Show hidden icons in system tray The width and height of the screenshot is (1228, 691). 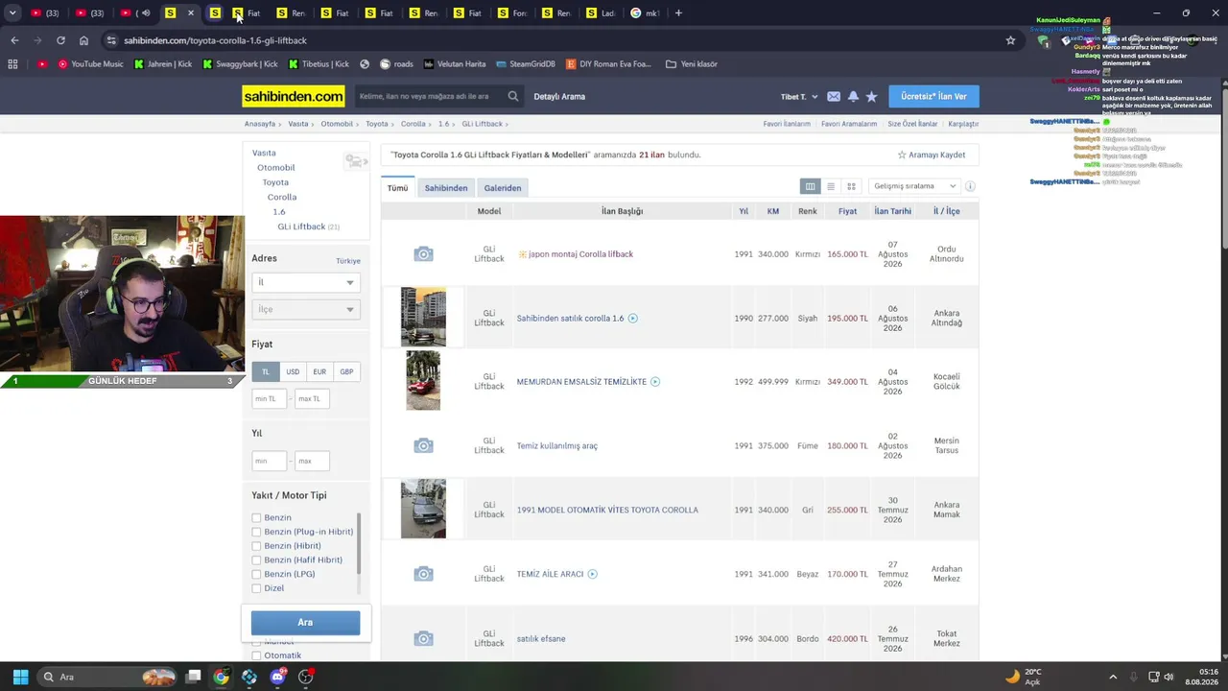pyautogui.click(x=1113, y=677)
